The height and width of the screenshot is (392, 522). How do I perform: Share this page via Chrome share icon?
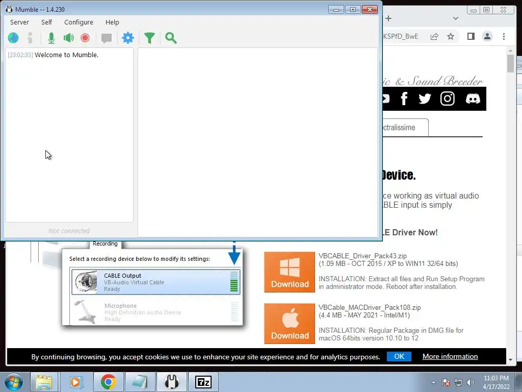pyautogui.click(x=434, y=37)
